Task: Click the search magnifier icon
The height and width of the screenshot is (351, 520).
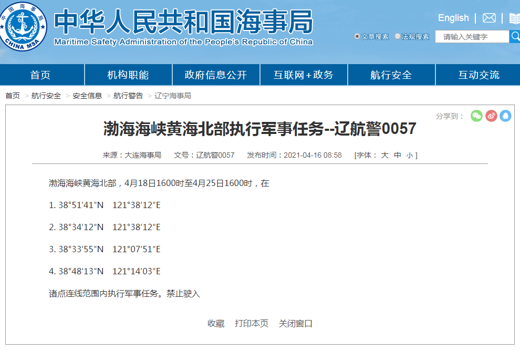Action: 515,36
